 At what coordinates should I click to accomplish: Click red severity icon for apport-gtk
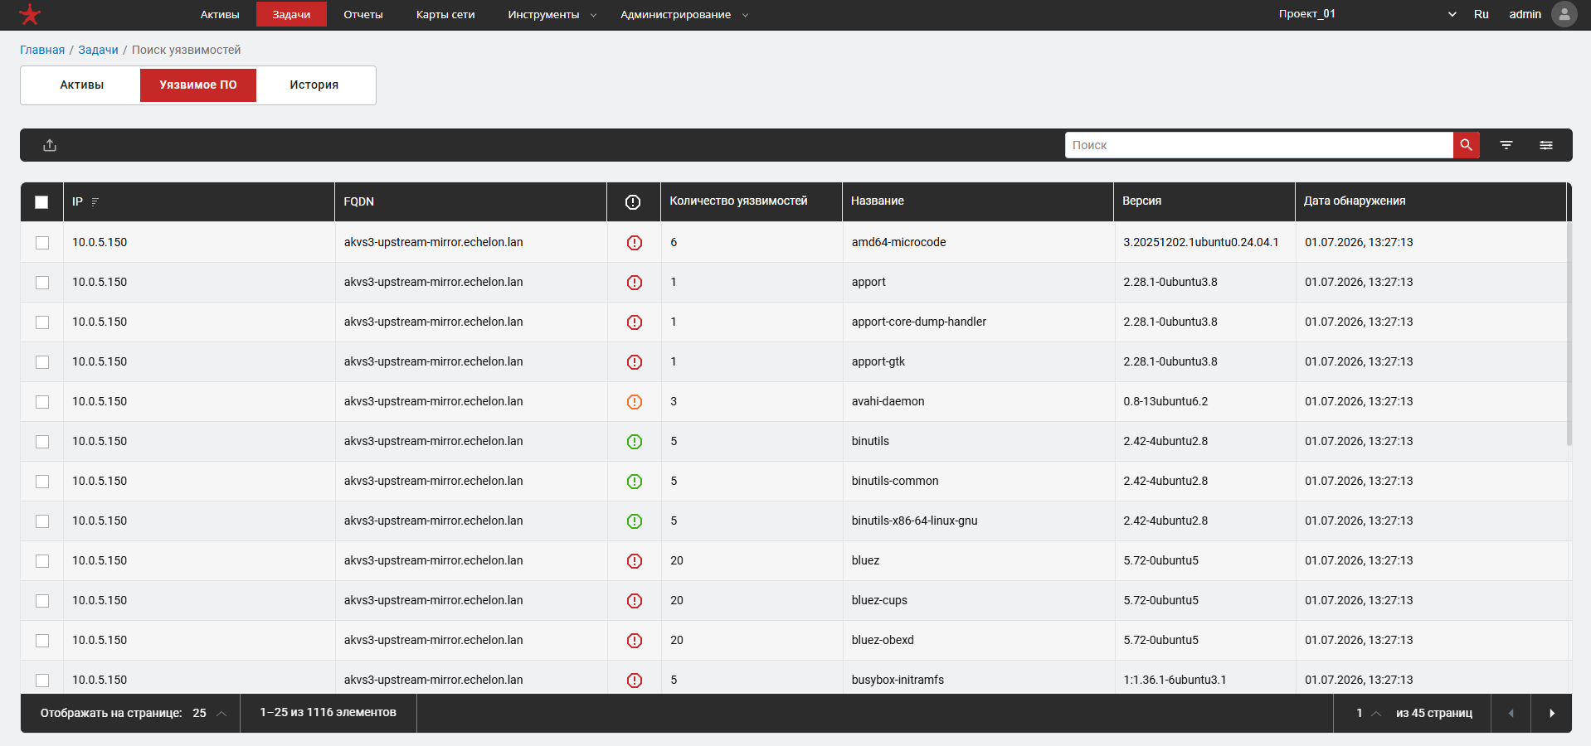635,362
